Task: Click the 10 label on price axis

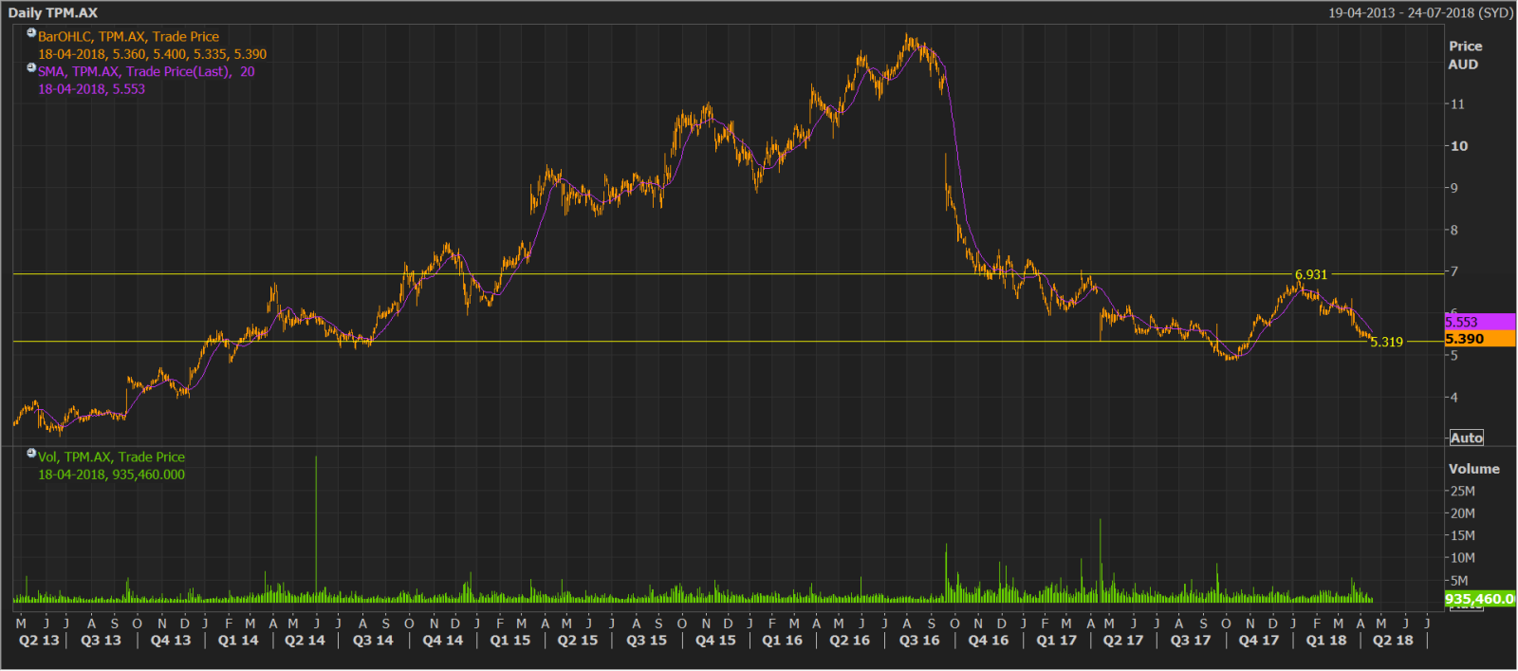Action: [1459, 146]
